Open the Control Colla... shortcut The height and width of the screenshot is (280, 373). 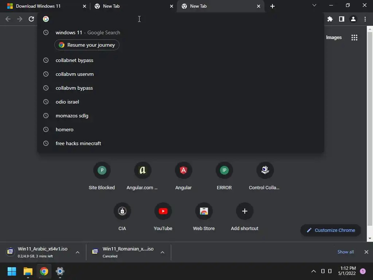point(264,176)
